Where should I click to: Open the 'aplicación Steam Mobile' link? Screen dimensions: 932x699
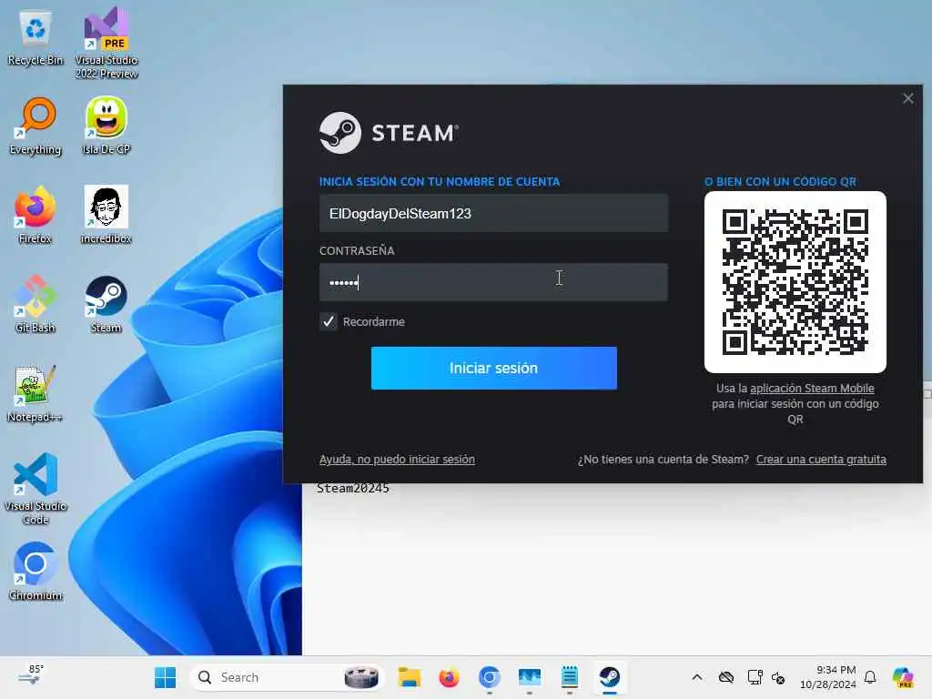(x=812, y=388)
